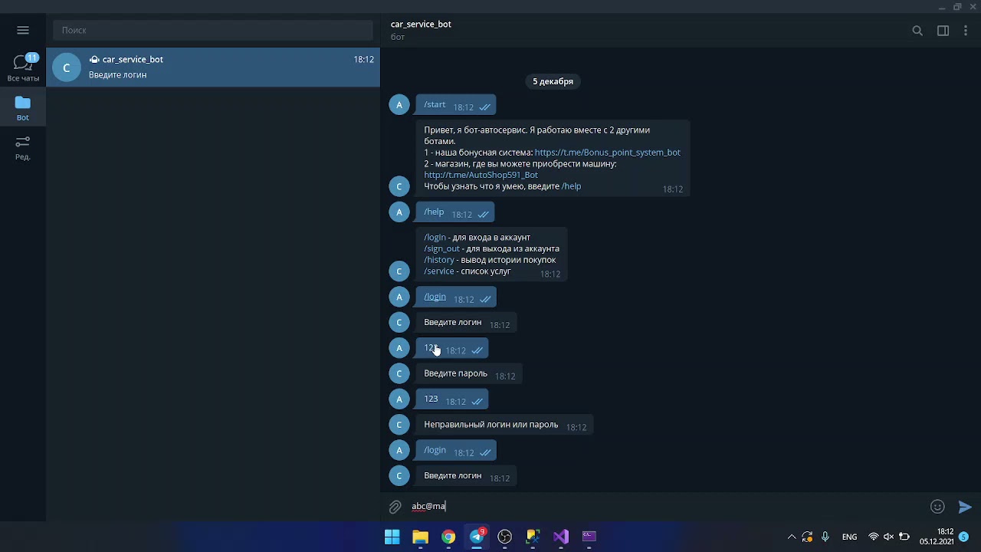Open the emoji picker smiley icon
The image size is (981, 552).
937,506
